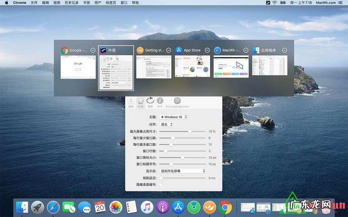
Task: Select the MacWk Safari window thumbnail
Action: tap(231, 66)
